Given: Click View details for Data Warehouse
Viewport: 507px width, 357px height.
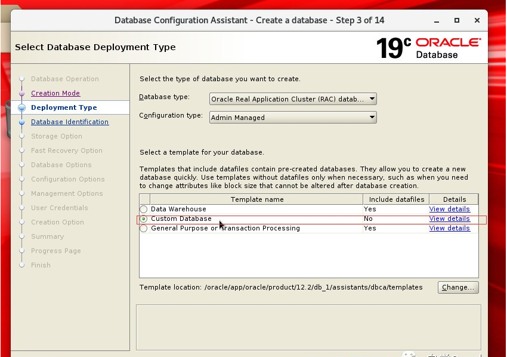Looking at the screenshot, I should [x=449, y=210].
